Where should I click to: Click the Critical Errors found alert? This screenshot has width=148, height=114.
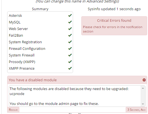114,26
